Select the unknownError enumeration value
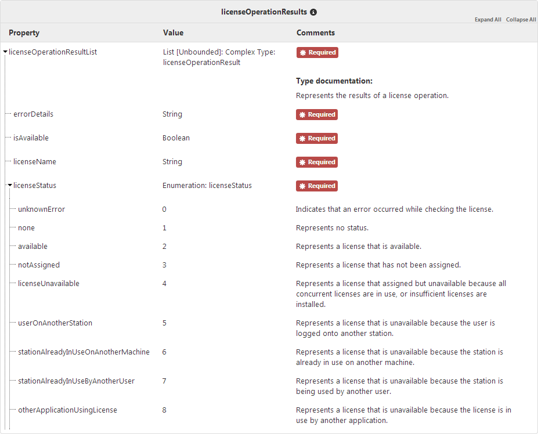 [41, 209]
